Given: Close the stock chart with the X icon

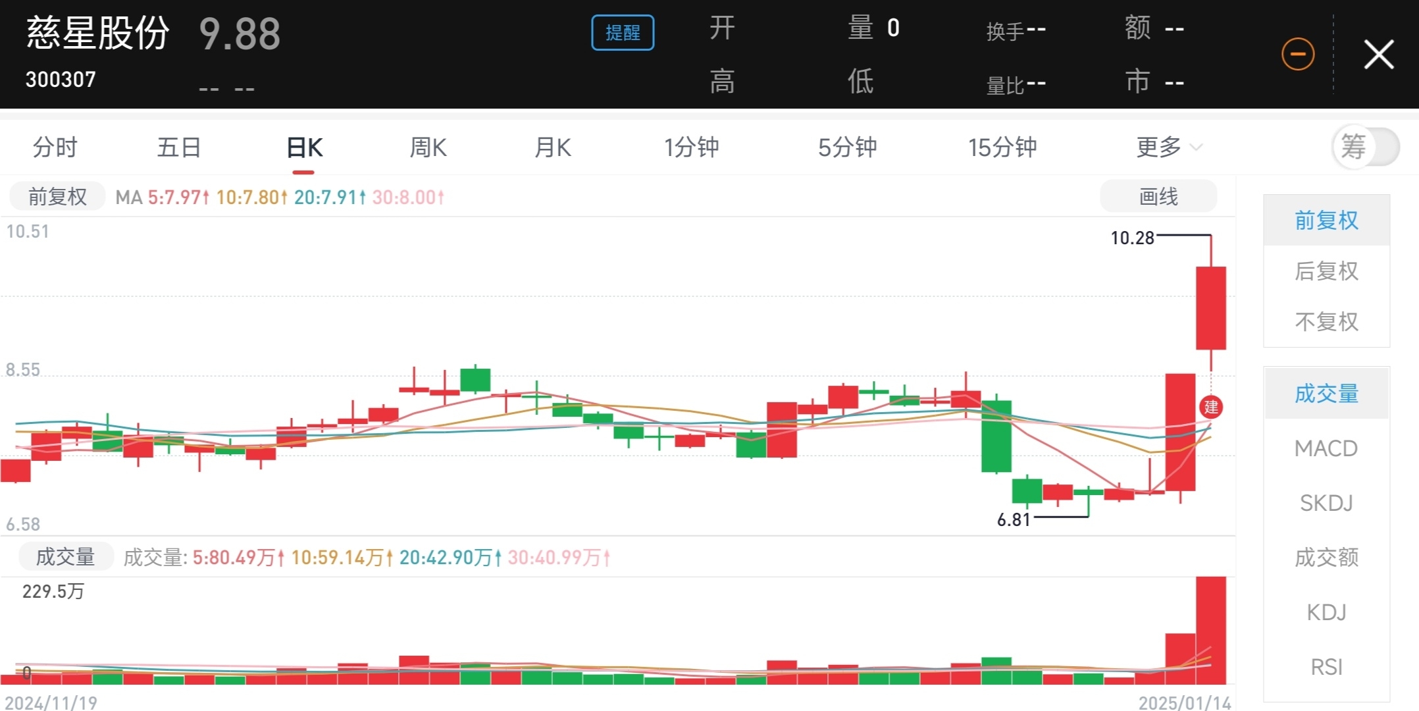Looking at the screenshot, I should [x=1379, y=54].
